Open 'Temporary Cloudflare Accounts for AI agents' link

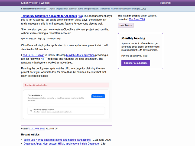49,16
